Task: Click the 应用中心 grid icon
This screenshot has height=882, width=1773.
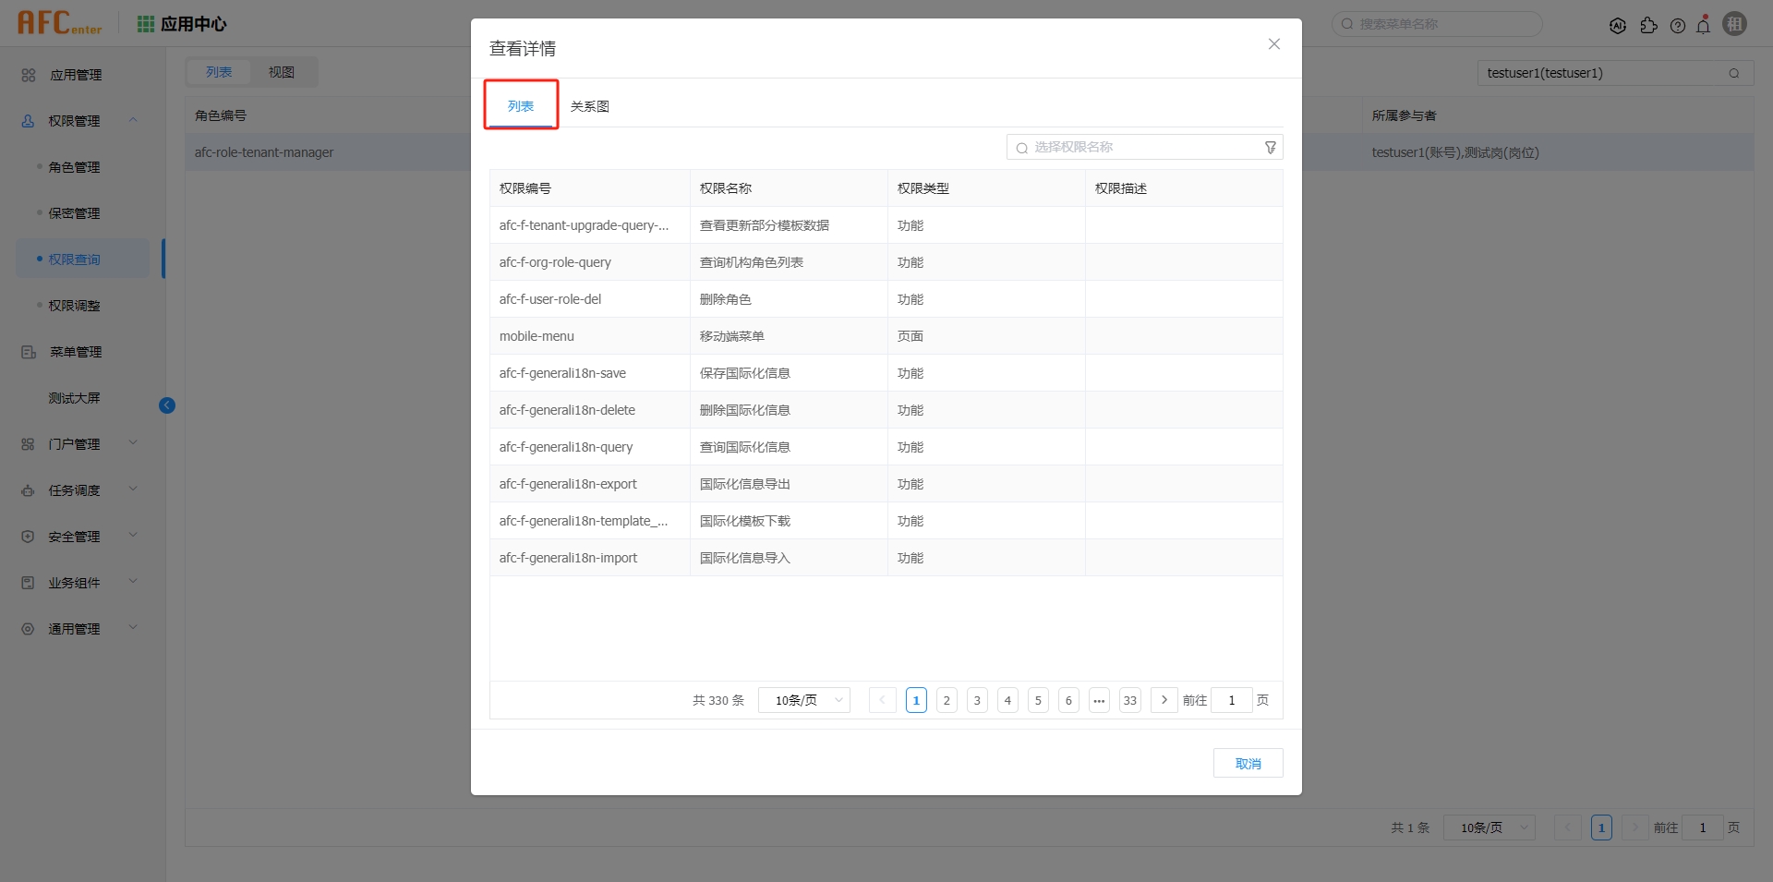Action: 145,23
